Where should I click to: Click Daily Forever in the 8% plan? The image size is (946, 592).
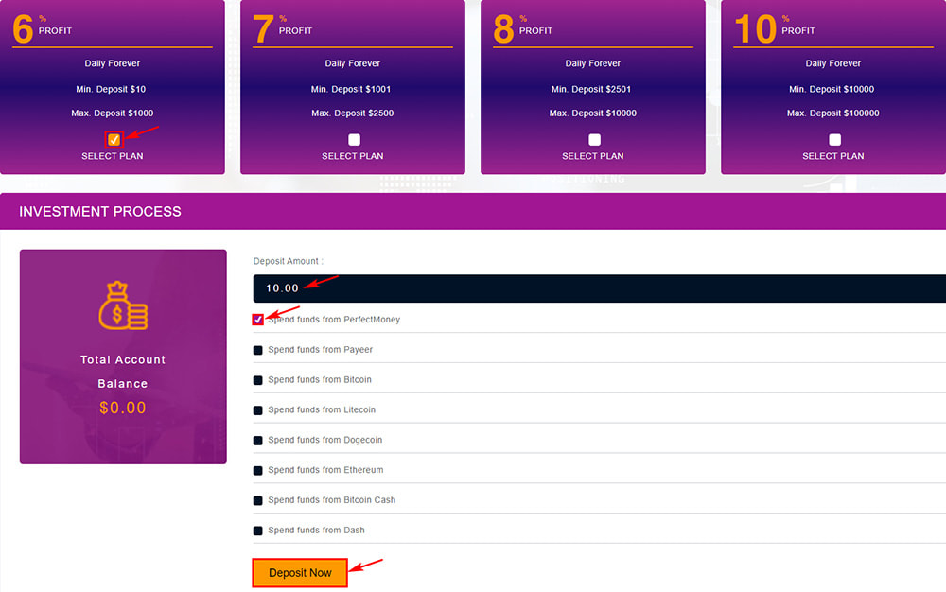(x=592, y=63)
